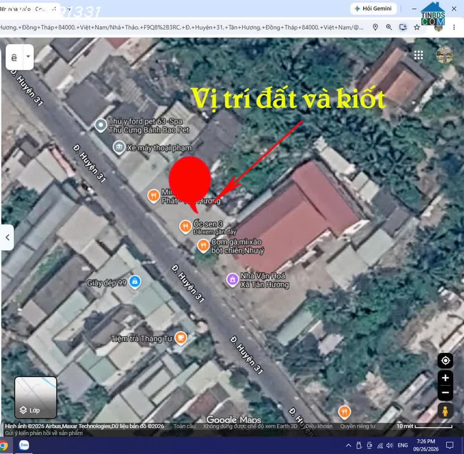Activate Street View pegman icon

pos(445,411)
